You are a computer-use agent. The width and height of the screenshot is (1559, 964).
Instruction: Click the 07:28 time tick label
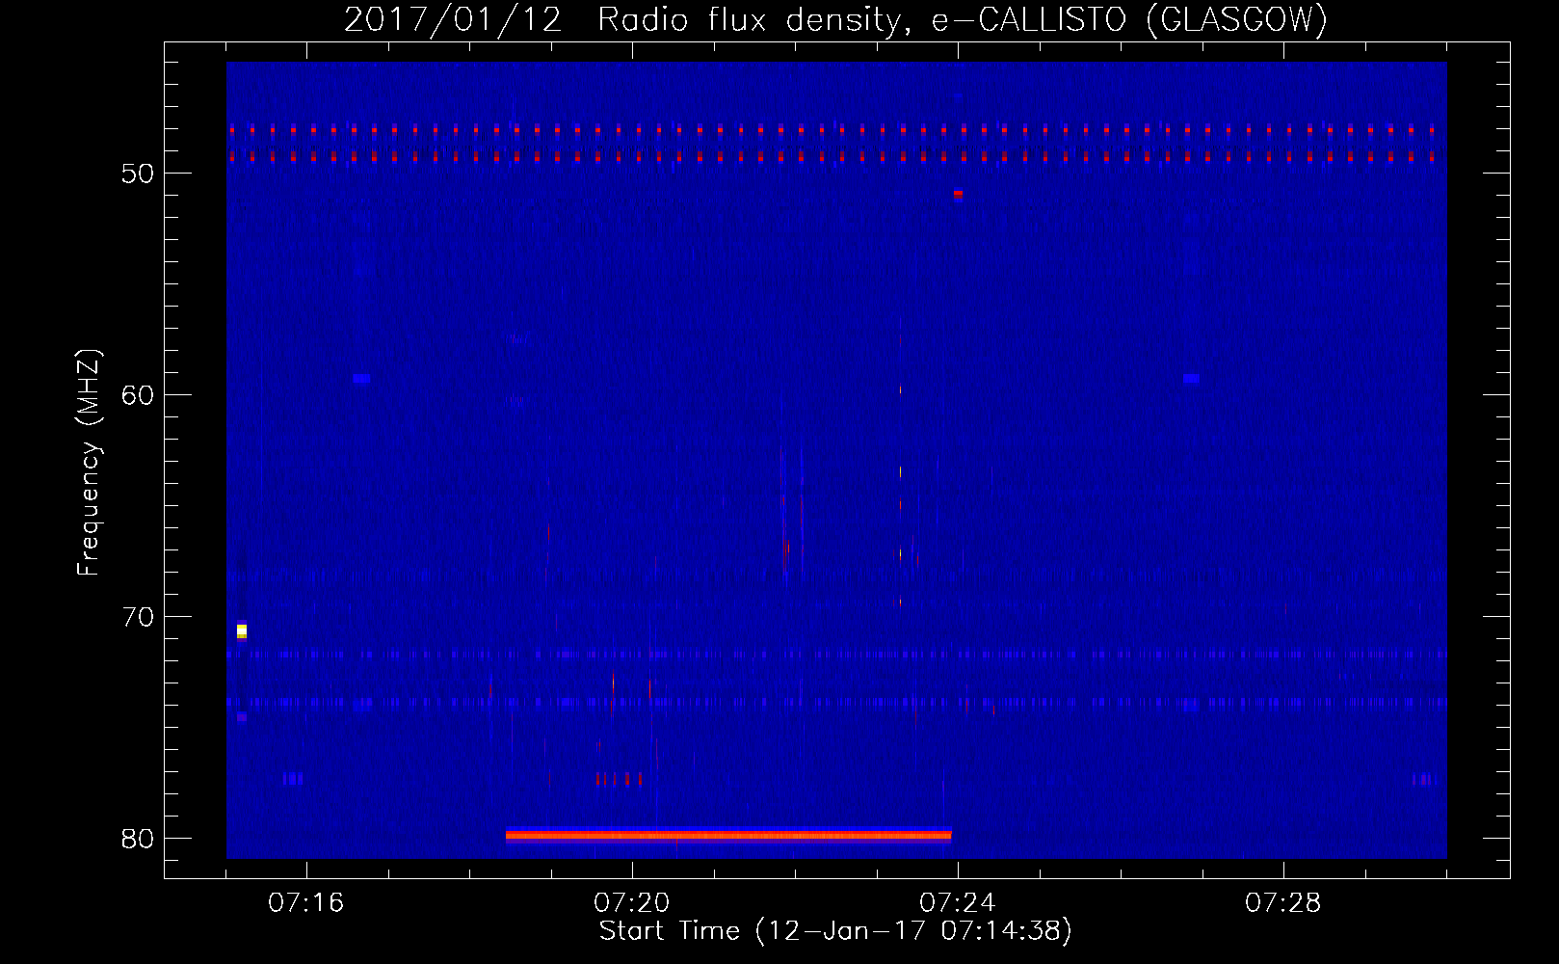1283,903
